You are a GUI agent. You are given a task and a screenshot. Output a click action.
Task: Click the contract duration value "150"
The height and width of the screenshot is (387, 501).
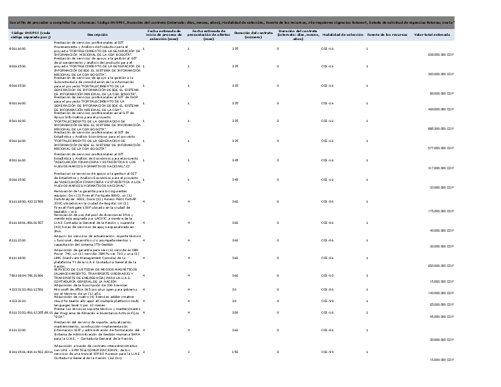click(x=235, y=352)
